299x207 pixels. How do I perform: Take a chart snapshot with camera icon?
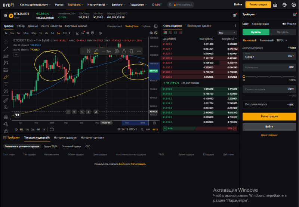(x=151, y=33)
